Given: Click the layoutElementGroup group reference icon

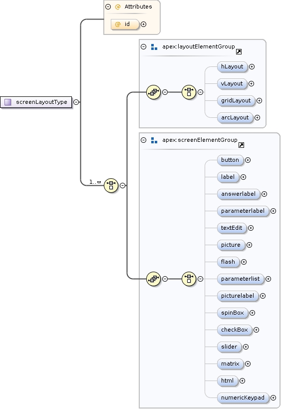Looking at the screenshot, I should [x=154, y=92].
